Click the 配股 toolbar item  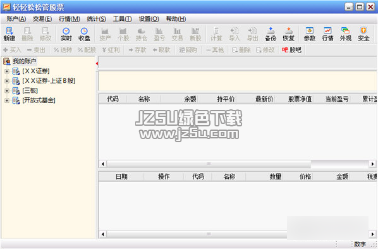pyautogui.click(x=87, y=50)
